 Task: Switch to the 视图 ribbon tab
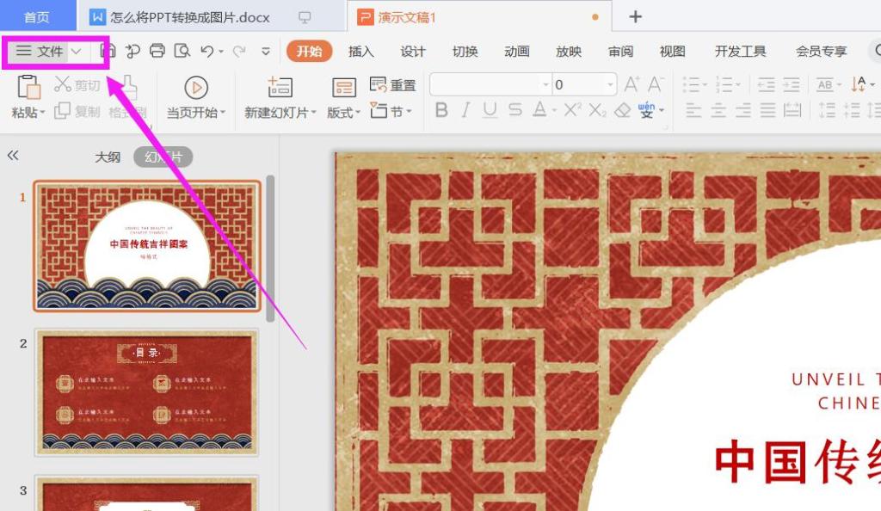click(673, 51)
